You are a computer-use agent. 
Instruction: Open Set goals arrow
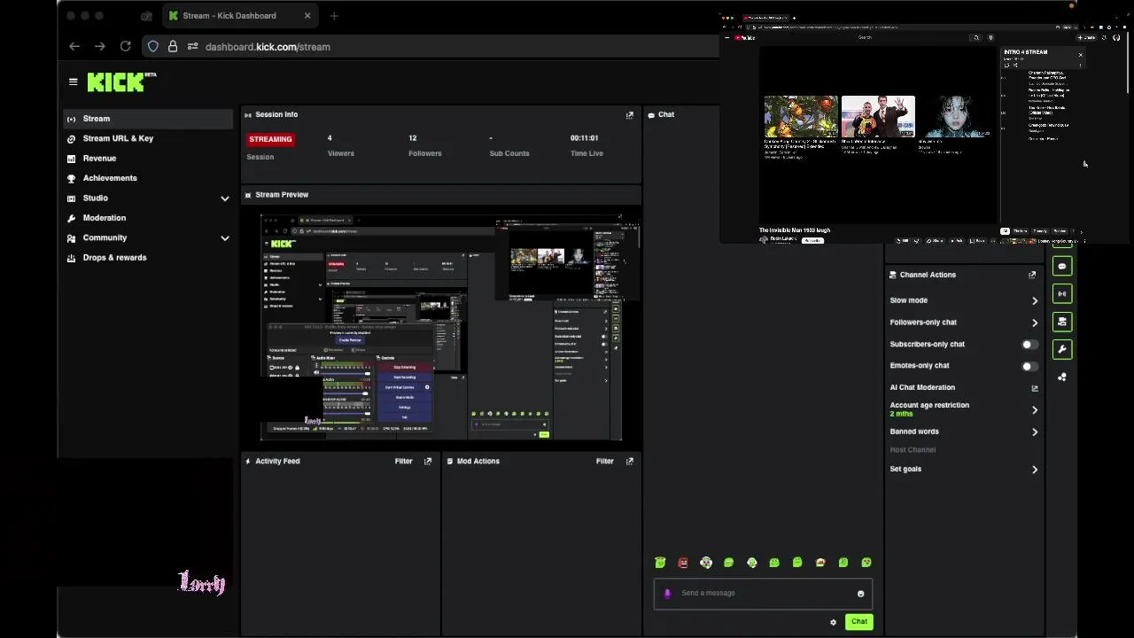(1035, 470)
